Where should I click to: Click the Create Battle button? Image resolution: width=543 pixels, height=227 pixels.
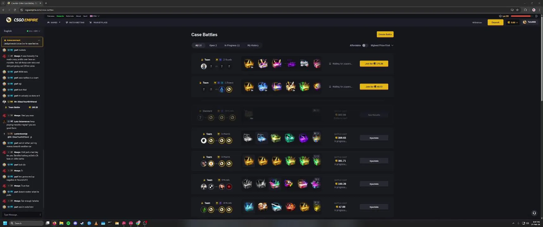385,34
